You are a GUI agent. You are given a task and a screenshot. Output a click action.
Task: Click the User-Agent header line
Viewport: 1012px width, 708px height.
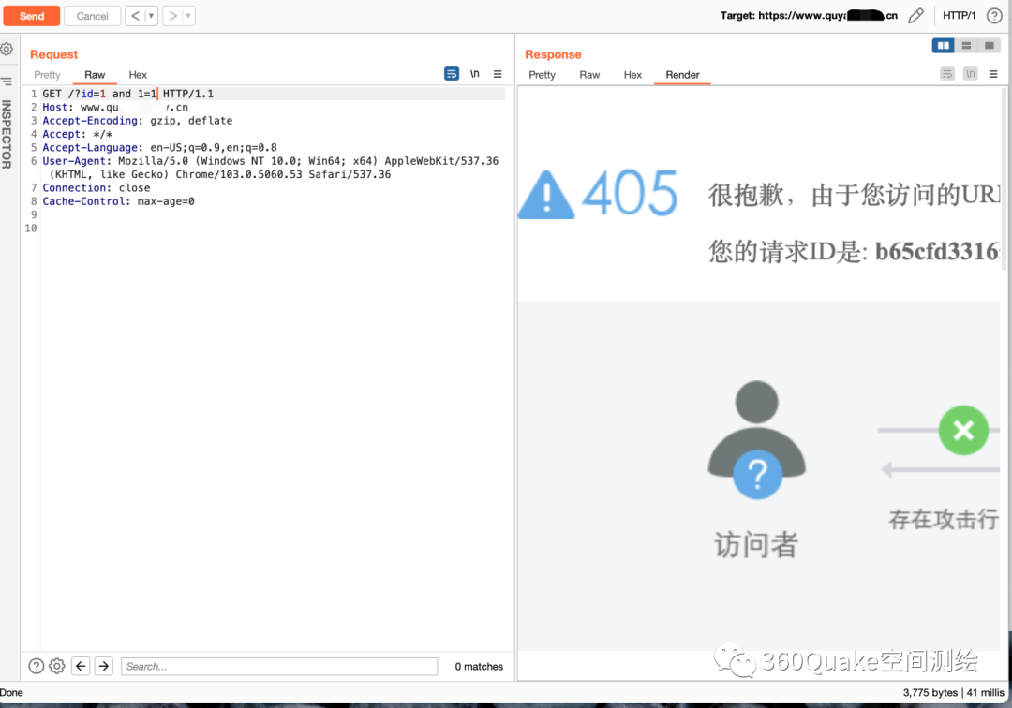pyautogui.click(x=271, y=168)
